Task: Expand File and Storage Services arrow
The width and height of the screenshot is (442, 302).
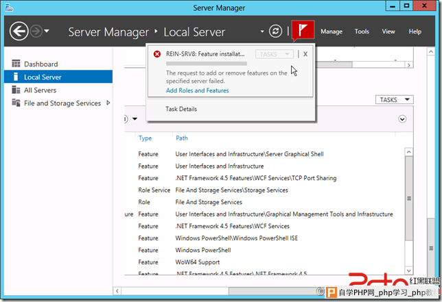Action: [108, 103]
